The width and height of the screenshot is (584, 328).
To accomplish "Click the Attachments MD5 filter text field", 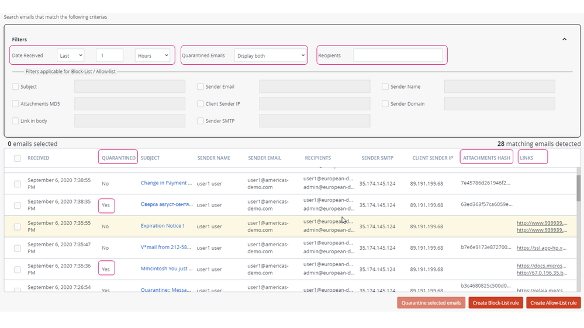I will point(130,104).
